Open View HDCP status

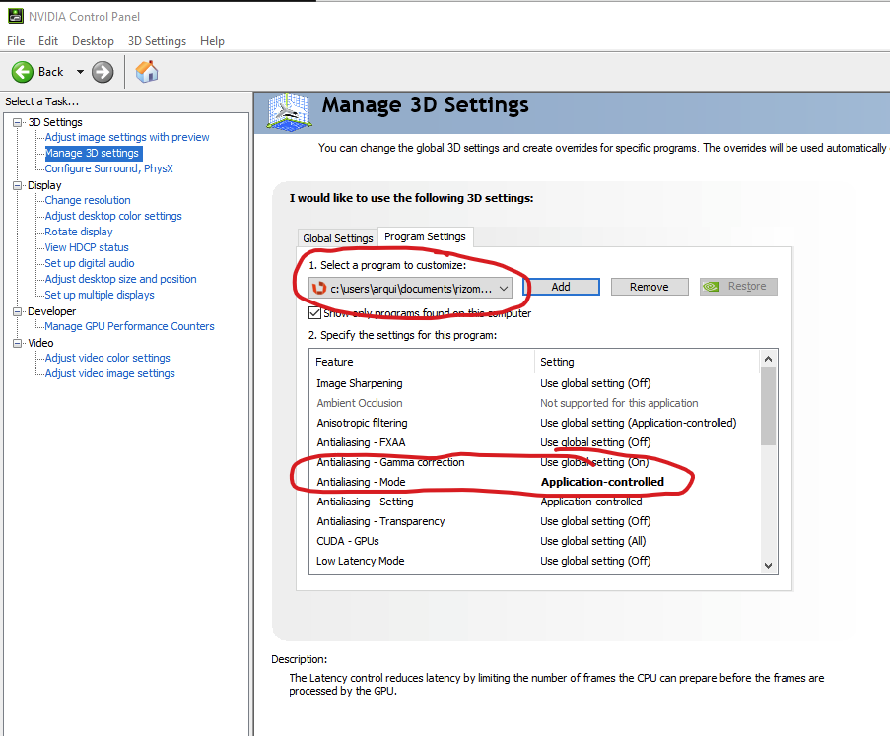pyautogui.click(x=87, y=247)
